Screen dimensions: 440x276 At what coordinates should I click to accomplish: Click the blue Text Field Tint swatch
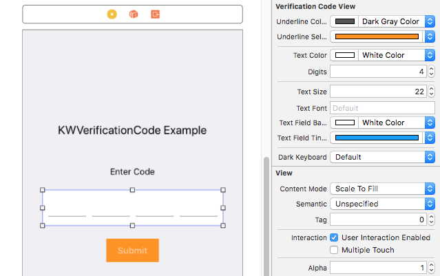(377, 138)
